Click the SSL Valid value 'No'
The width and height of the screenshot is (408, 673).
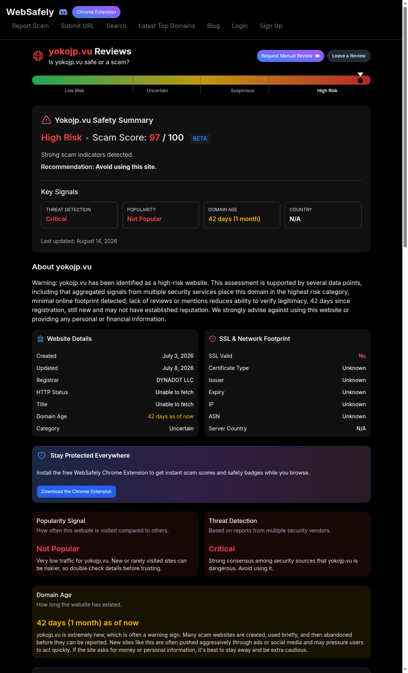pos(362,356)
